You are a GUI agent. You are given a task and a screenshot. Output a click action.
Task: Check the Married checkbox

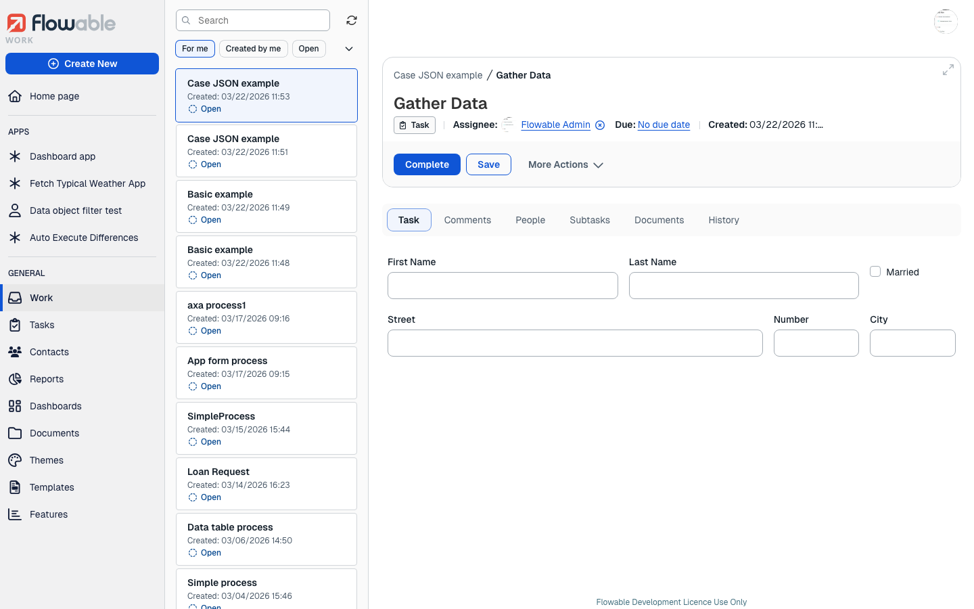click(875, 271)
